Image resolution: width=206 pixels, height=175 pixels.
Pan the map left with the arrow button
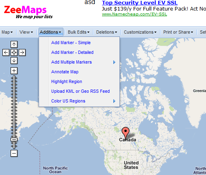pyautogui.click(x=6, y=52)
